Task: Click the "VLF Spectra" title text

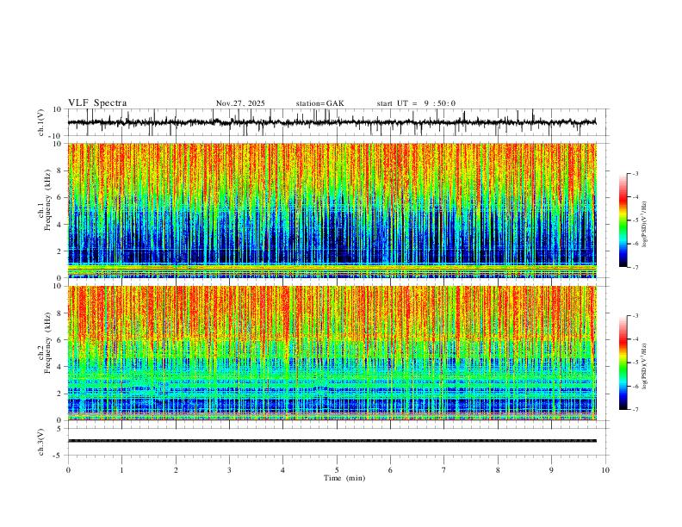Action: point(97,103)
